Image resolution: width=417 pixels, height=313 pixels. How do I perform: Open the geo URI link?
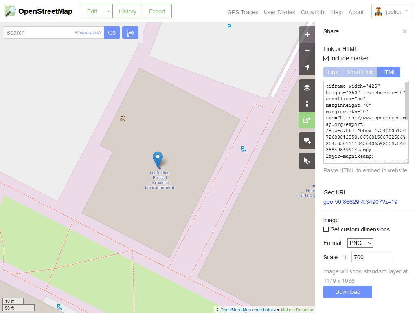pos(360,202)
